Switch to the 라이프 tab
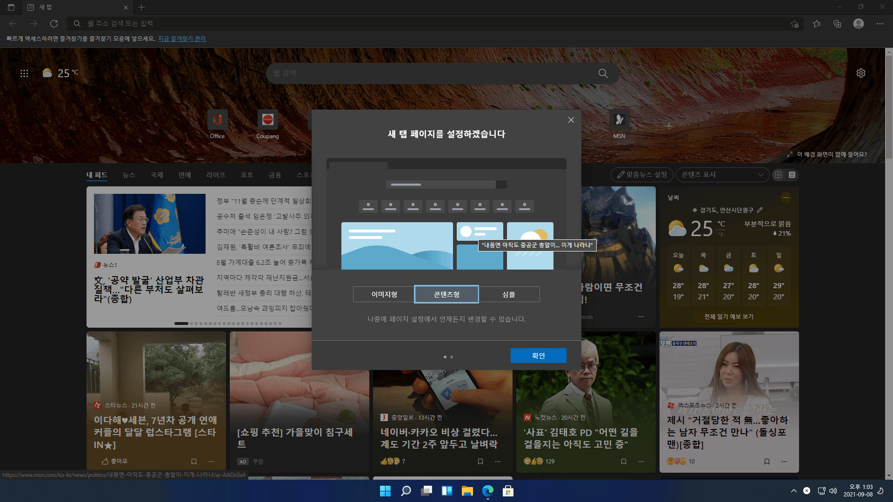Viewport: 893px width, 502px height. pos(216,175)
